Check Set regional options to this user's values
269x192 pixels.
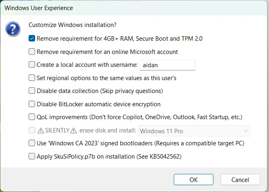32,78
